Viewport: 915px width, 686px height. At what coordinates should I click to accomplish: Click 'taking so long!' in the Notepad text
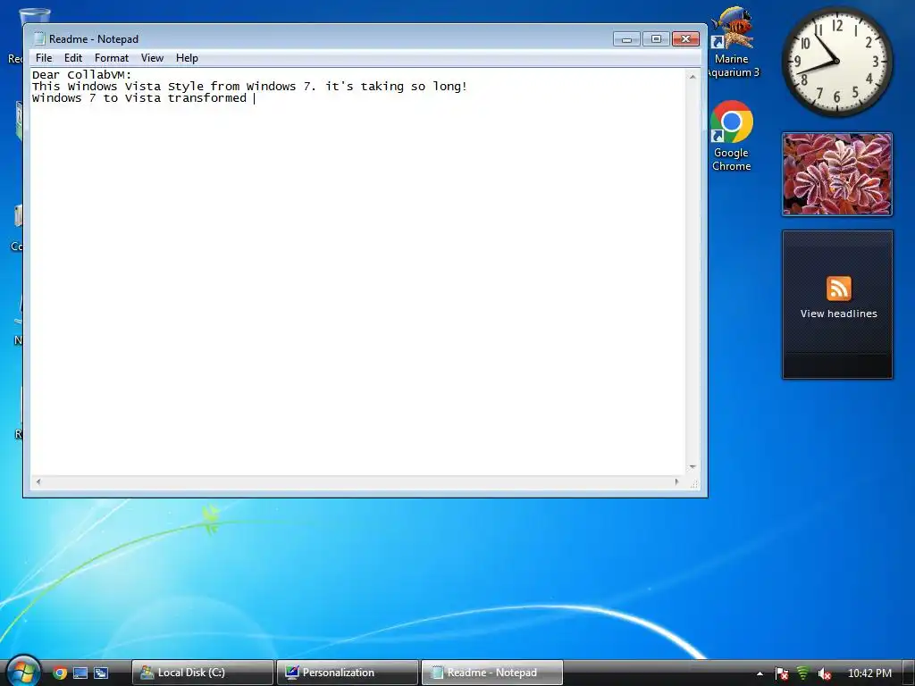coord(414,87)
